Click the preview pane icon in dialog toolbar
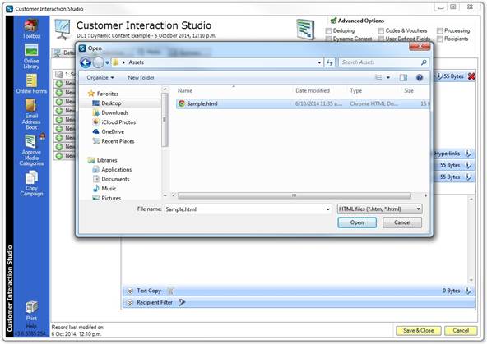This screenshot has height=344, width=487. tap(403, 77)
